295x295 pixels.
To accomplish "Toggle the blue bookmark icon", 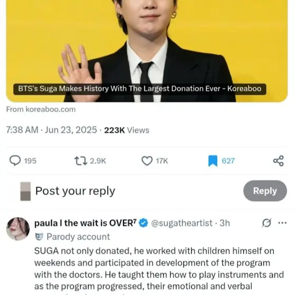I will click(x=213, y=161).
